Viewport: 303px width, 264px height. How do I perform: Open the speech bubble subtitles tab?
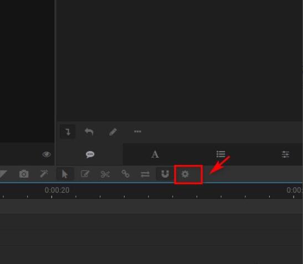(x=90, y=154)
